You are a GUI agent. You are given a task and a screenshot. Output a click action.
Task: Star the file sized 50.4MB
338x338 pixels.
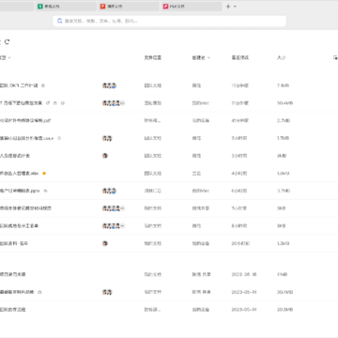(x=62, y=103)
